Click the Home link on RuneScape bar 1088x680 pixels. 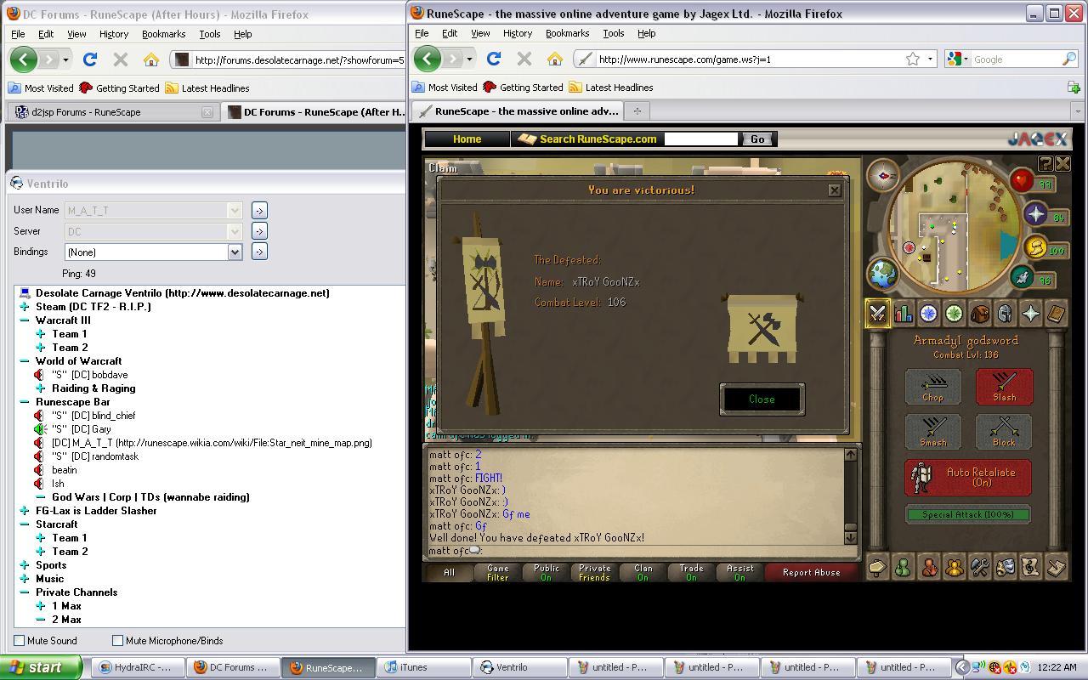pyautogui.click(x=467, y=139)
